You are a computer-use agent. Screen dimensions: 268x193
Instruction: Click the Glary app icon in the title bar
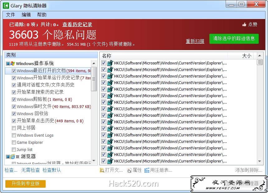(x=6, y=6)
